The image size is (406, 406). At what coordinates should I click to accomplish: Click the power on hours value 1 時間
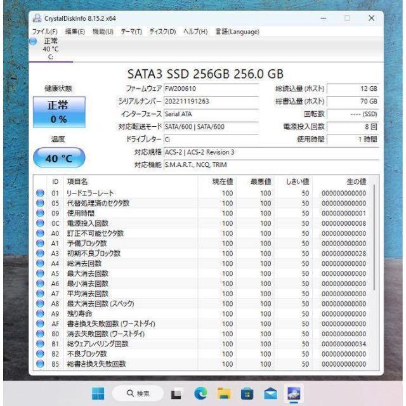click(x=353, y=140)
